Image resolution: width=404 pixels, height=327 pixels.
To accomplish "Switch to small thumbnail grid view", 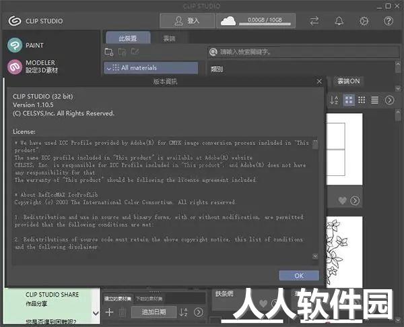I will click(x=362, y=100).
